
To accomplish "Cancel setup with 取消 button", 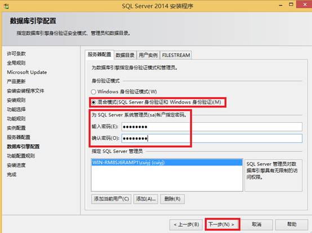I will pyautogui.click(x=256, y=225).
